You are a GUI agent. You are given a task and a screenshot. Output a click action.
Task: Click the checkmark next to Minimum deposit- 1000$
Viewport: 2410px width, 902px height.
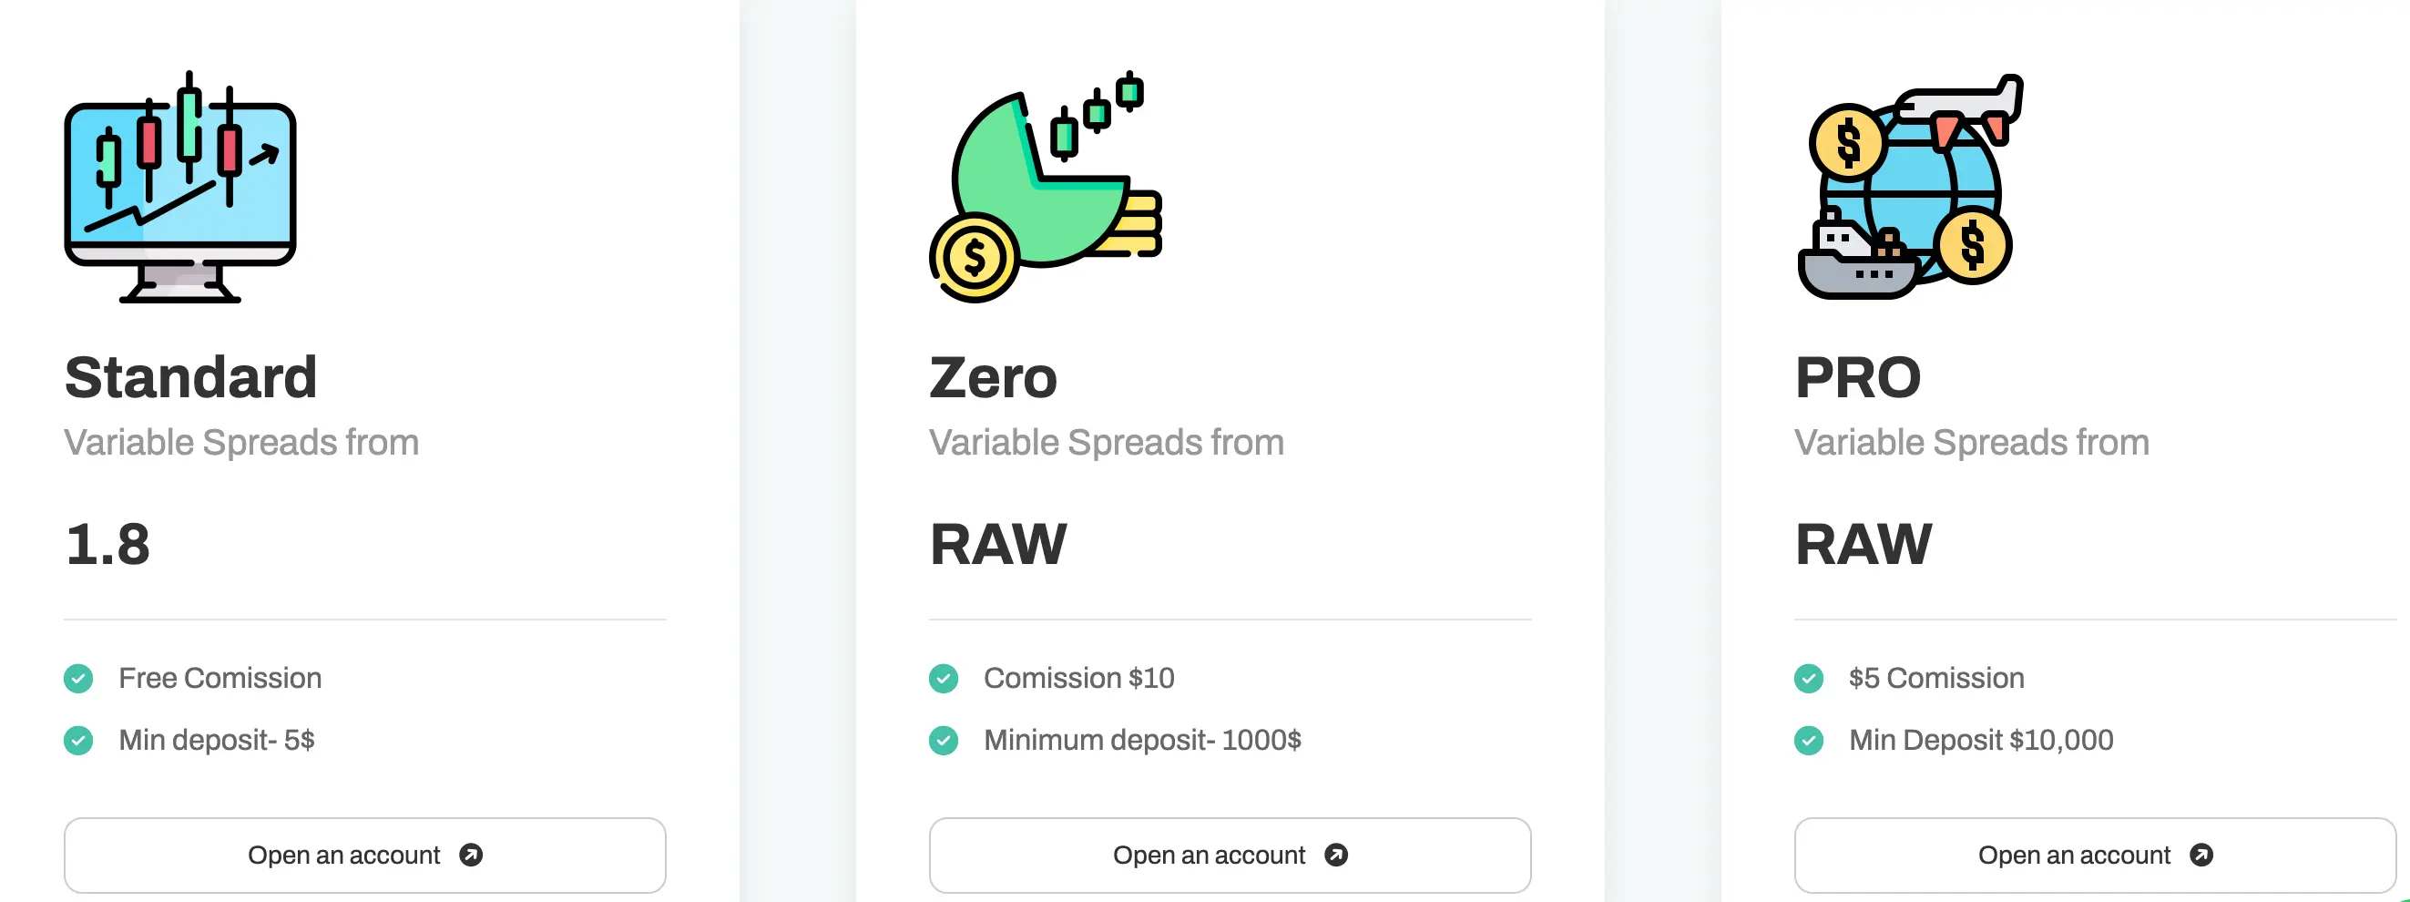tap(943, 740)
